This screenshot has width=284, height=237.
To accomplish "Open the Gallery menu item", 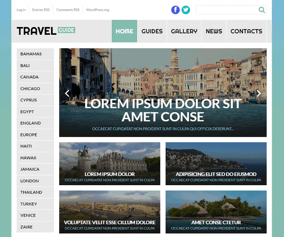I will [x=184, y=31].
